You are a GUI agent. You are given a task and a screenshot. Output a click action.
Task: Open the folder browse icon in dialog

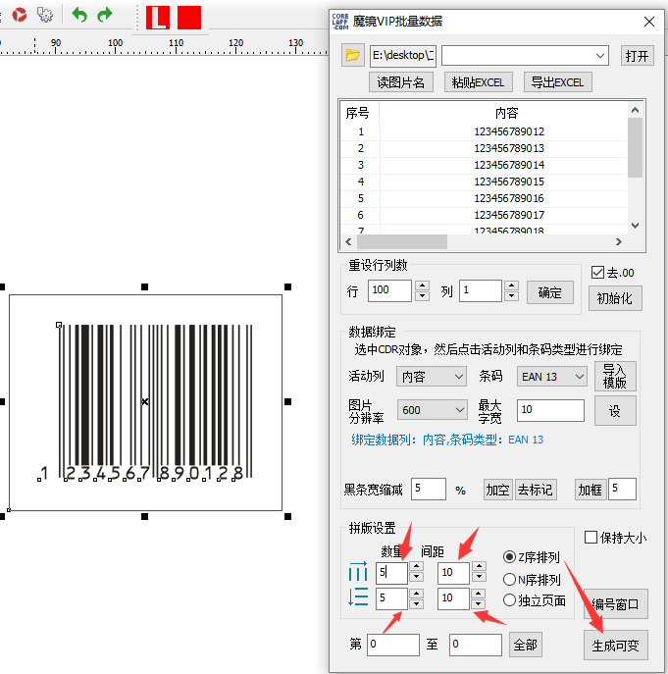(x=353, y=55)
